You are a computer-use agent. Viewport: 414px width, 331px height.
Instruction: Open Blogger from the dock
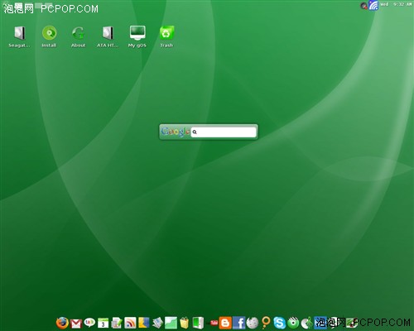pyautogui.click(x=225, y=323)
